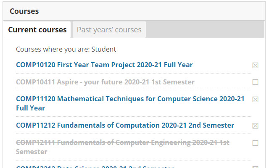Toggle the checkbox for COMP13212 Data Science
Viewport: 269px width, 168px height.
tap(255, 167)
